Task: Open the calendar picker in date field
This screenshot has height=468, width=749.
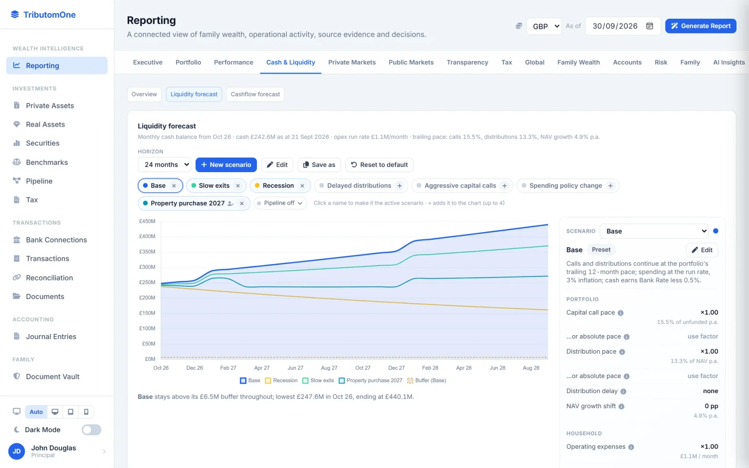Action: pos(650,26)
